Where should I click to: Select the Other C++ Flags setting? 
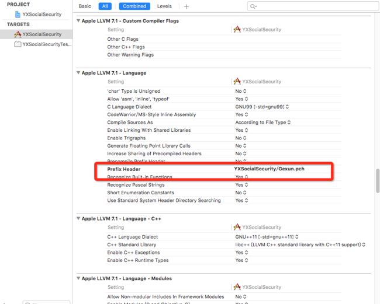[126, 47]
